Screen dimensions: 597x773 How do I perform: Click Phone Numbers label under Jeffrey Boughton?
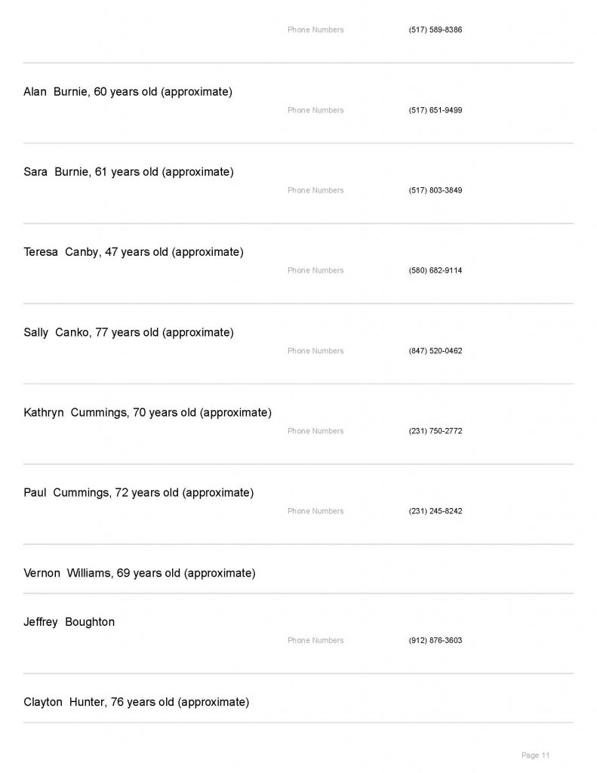pos(315,640)
